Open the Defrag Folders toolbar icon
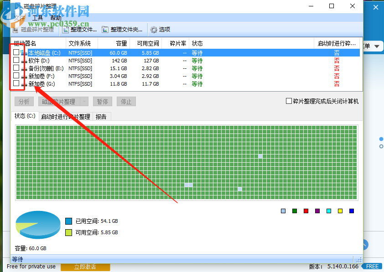The width and height of the screenshot is (384, 272). (x=105, y=30)
